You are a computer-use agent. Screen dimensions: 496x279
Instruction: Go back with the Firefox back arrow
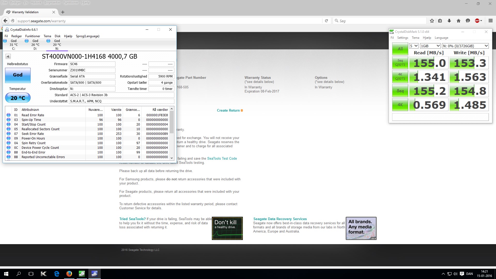point(5,21)
